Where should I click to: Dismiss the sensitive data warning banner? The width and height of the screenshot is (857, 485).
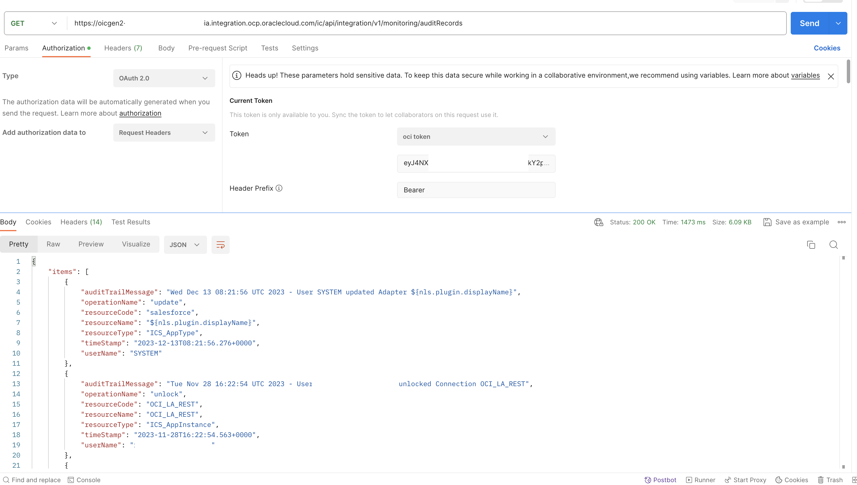[x=831, y=76]
